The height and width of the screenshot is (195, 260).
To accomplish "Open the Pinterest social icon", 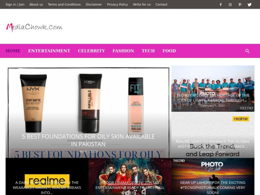I will pos(240,4).
